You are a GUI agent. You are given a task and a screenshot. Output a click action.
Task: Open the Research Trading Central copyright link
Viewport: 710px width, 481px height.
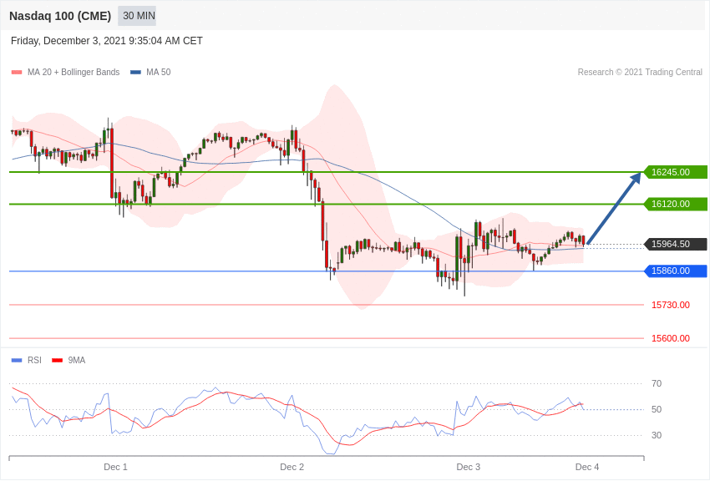pyautogui.click(x=640, y=73)
